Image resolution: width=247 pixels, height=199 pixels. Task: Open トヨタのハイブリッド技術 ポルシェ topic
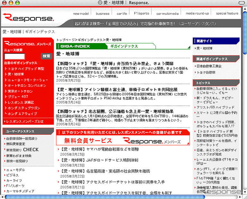coord(216,124)
